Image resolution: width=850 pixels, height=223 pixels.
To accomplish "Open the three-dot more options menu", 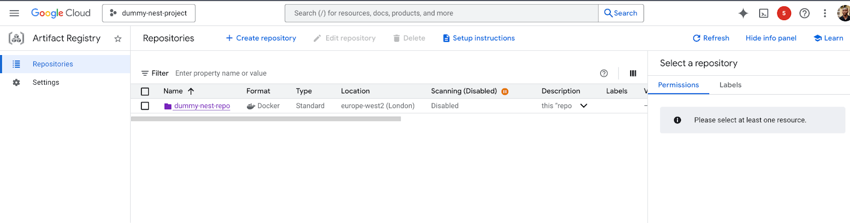I will (824, 13).
